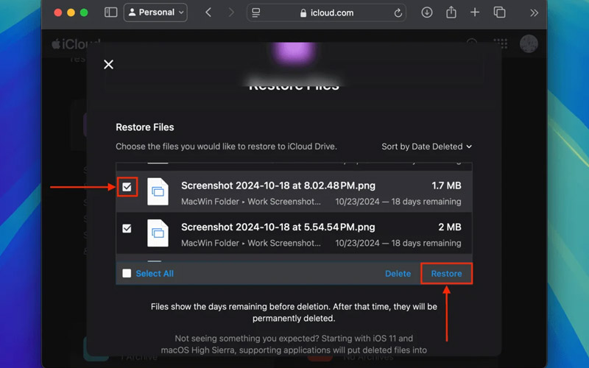This screenshot has width=589, height=368.
Task: Click the Select All link text
Action: click(x=155, y=274)
